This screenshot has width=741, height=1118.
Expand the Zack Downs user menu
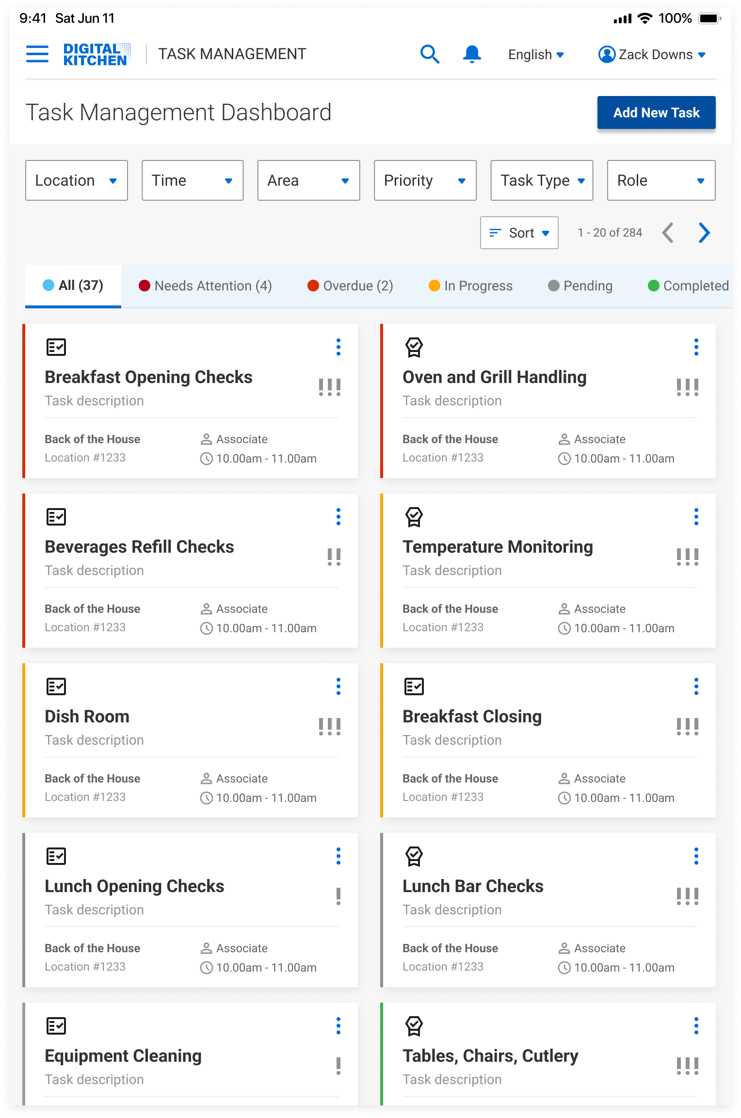click(652, 55)
